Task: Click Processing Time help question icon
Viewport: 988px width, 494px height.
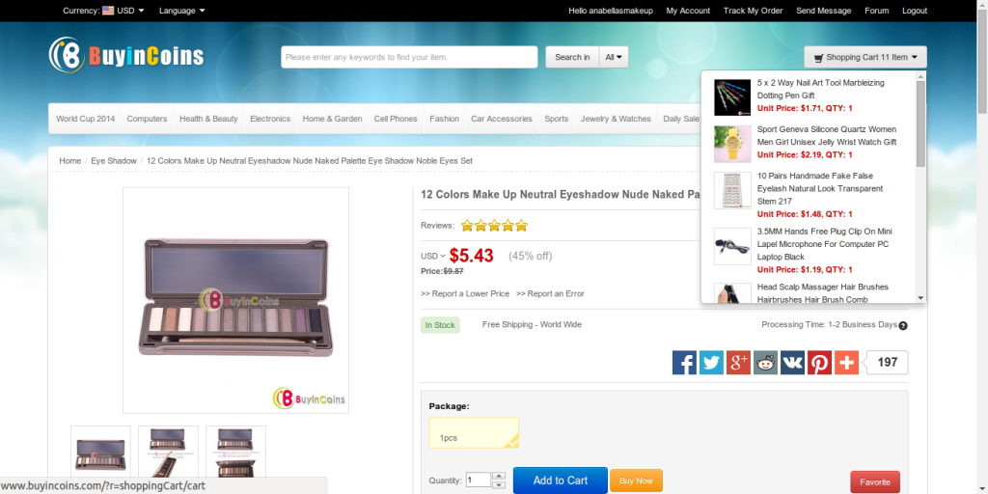Action: click(903, 325)
